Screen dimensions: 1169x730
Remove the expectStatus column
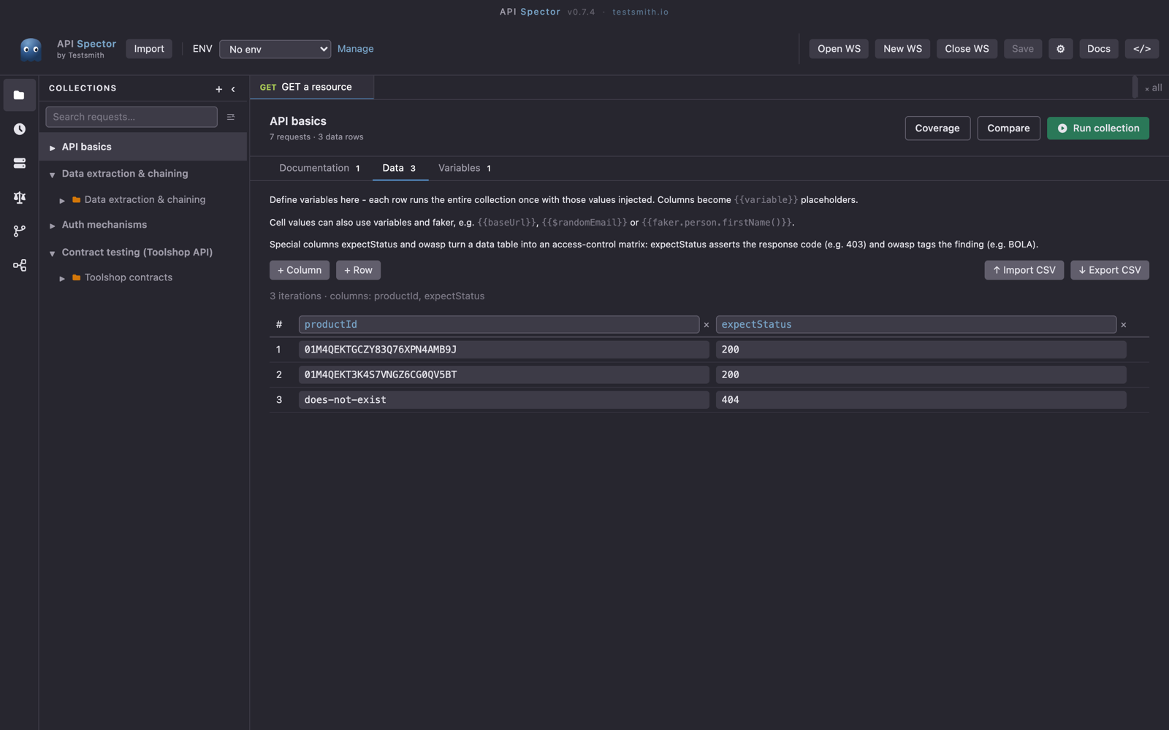(1124, 325)
